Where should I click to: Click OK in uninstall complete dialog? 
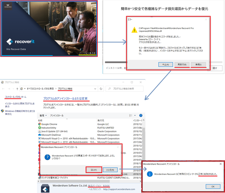pos(213,187)
